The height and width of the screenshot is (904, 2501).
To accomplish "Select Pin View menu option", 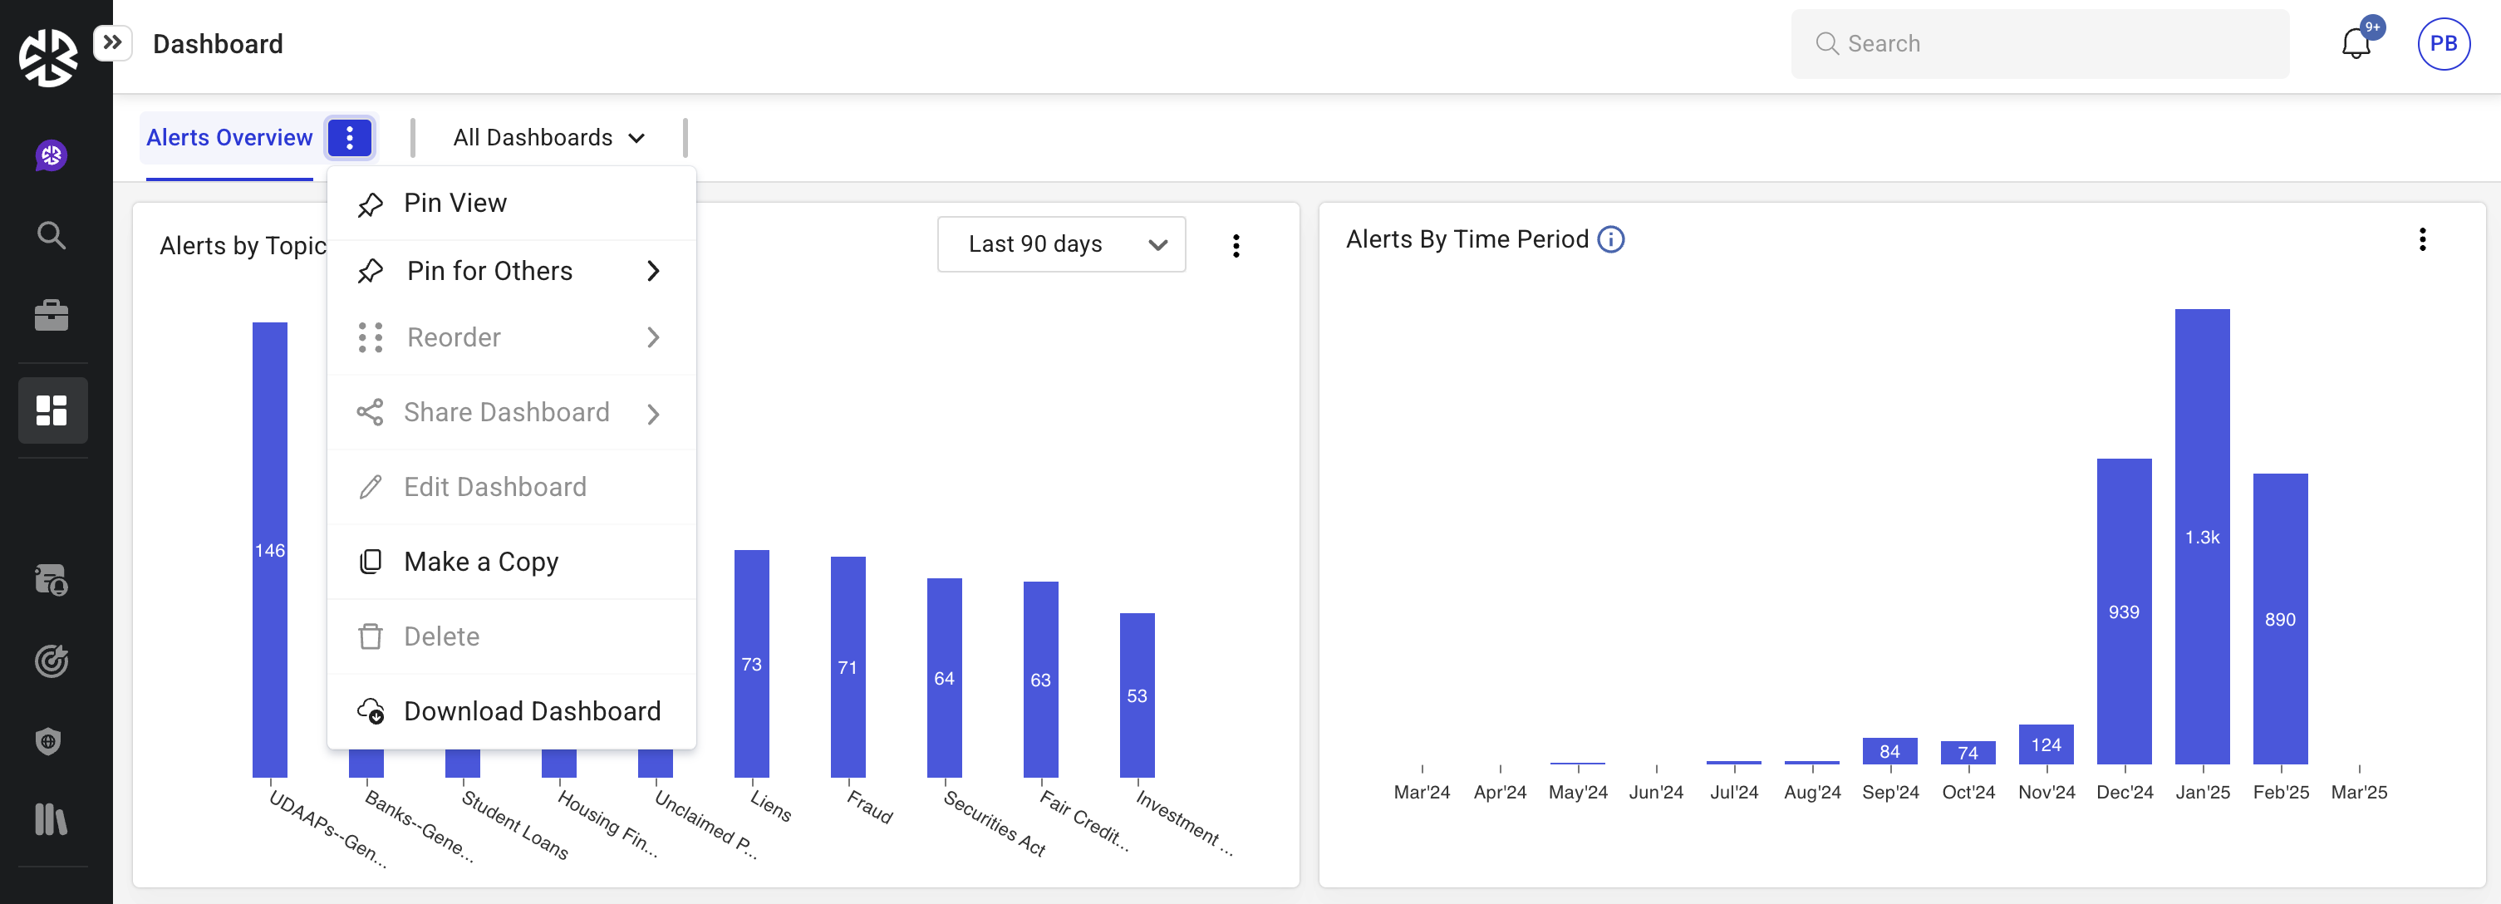I will click(x=455, y=203).
